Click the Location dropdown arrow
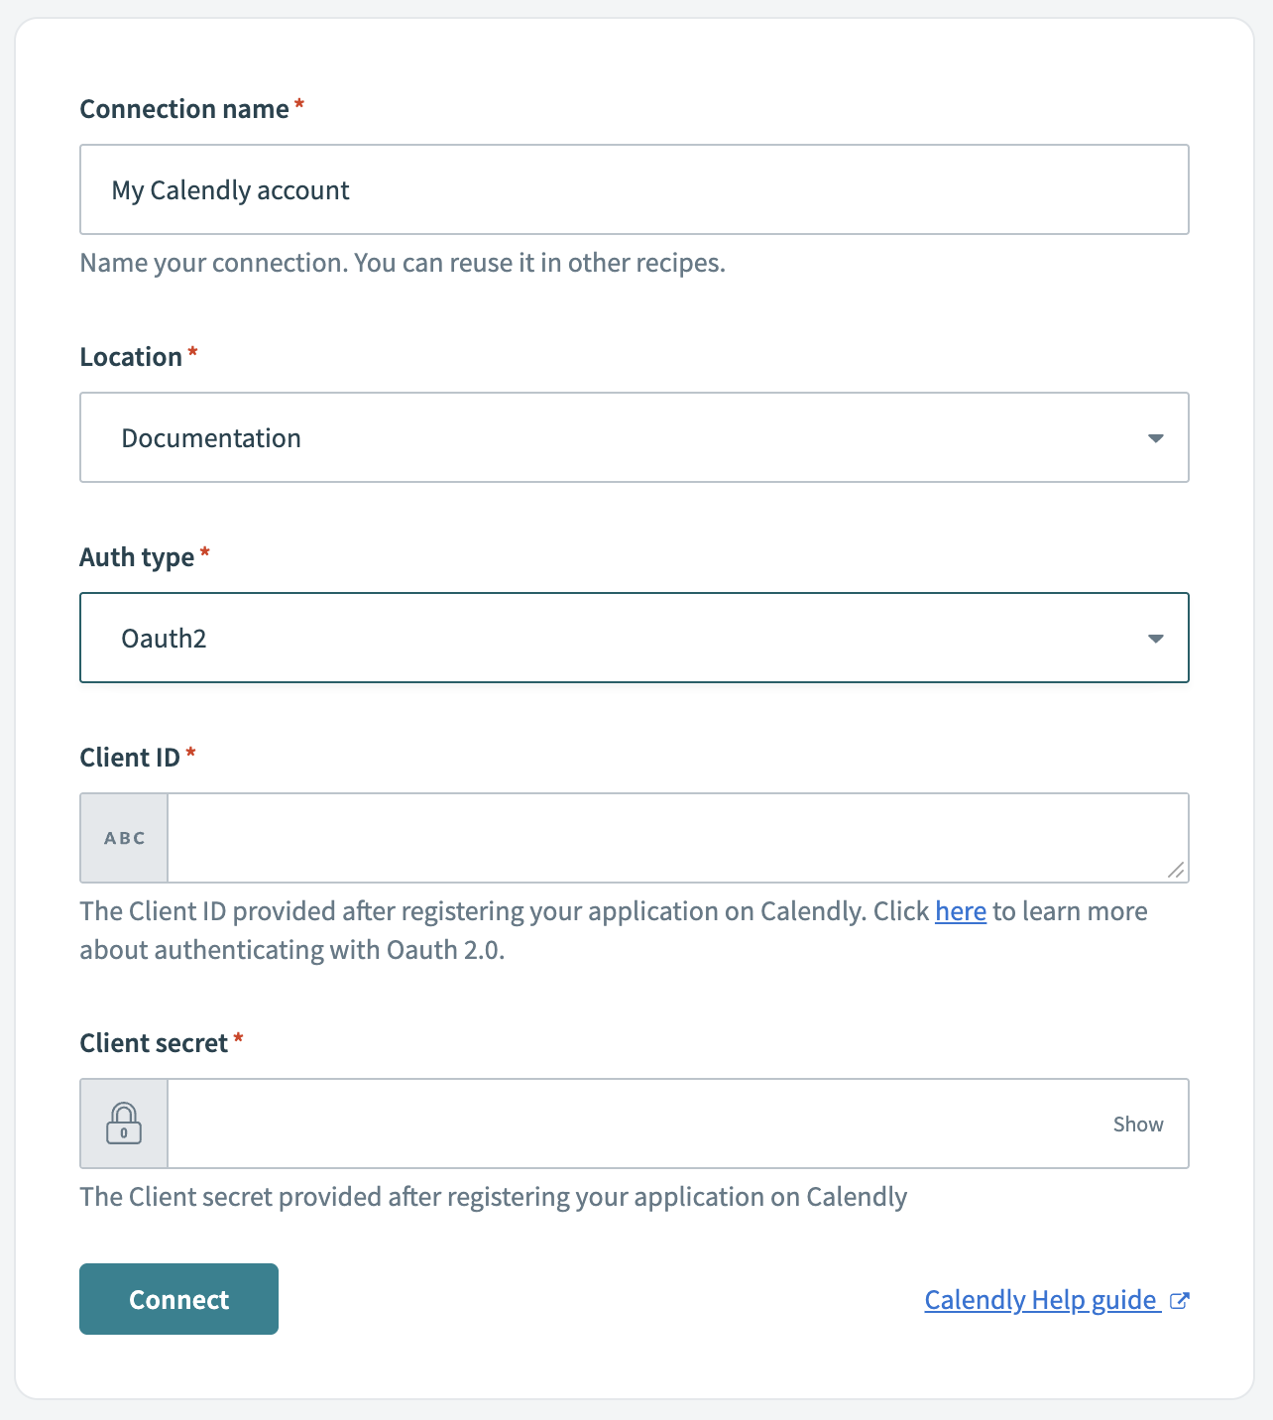Image resolution: width=1273 pixels, height=1420 pixels. (x=1154, y=437)
